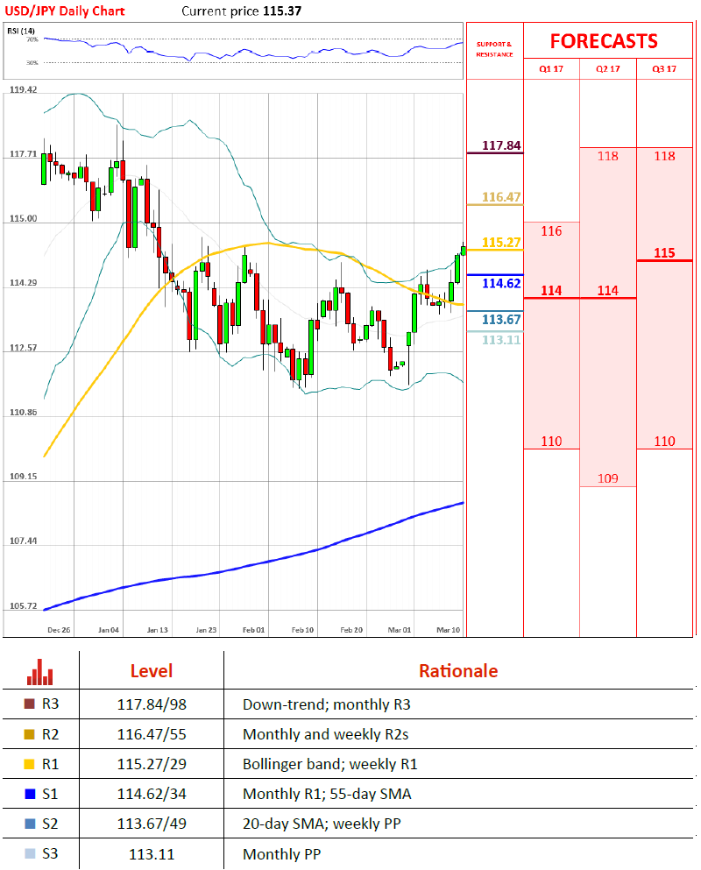The image size is (701, 870).
Task: Click the 'Q1 17' column header
Action: (x=551, y=69)
